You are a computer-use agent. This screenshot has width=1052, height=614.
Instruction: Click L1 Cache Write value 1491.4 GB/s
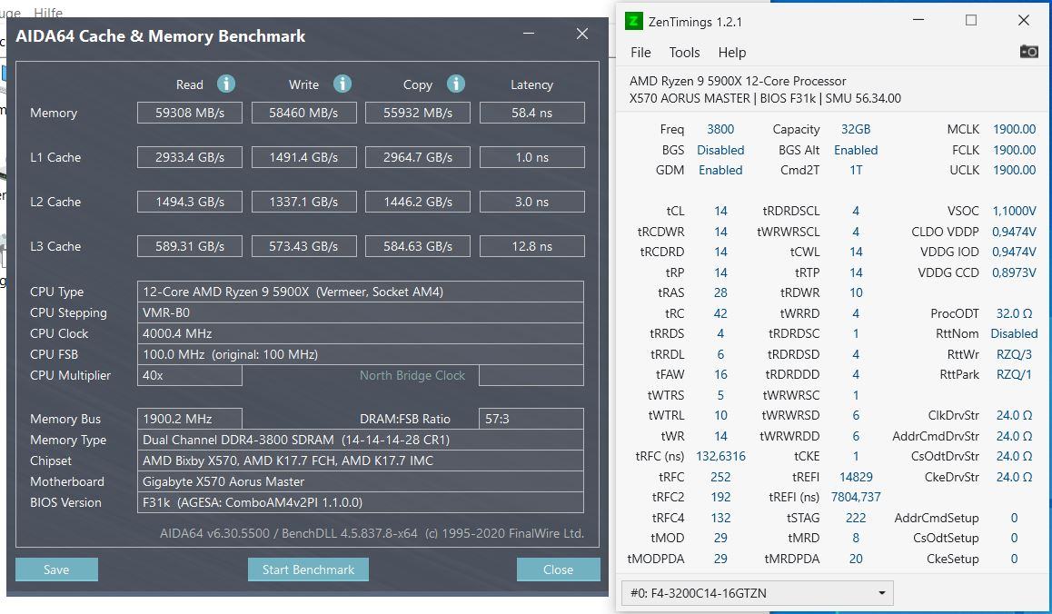304,158
